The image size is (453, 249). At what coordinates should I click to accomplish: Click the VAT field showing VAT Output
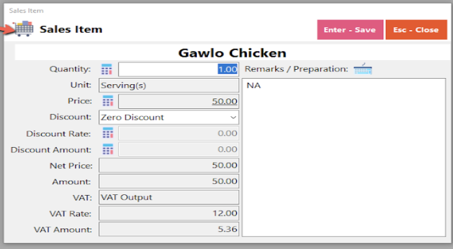(169, 197)
